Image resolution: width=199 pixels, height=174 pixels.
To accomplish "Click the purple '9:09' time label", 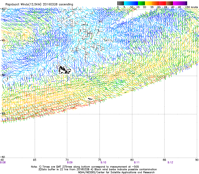I will (x=70, y=162).
